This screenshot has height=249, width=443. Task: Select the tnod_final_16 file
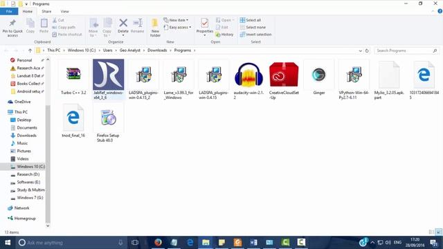73,121
